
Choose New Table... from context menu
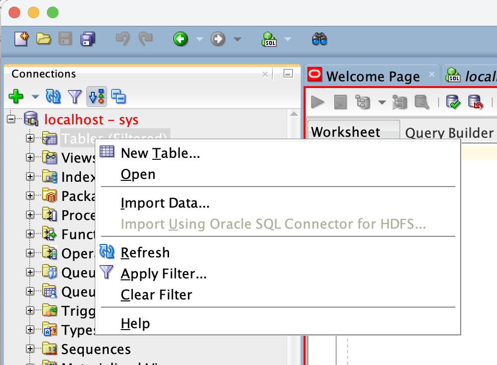tap(160, 153)
